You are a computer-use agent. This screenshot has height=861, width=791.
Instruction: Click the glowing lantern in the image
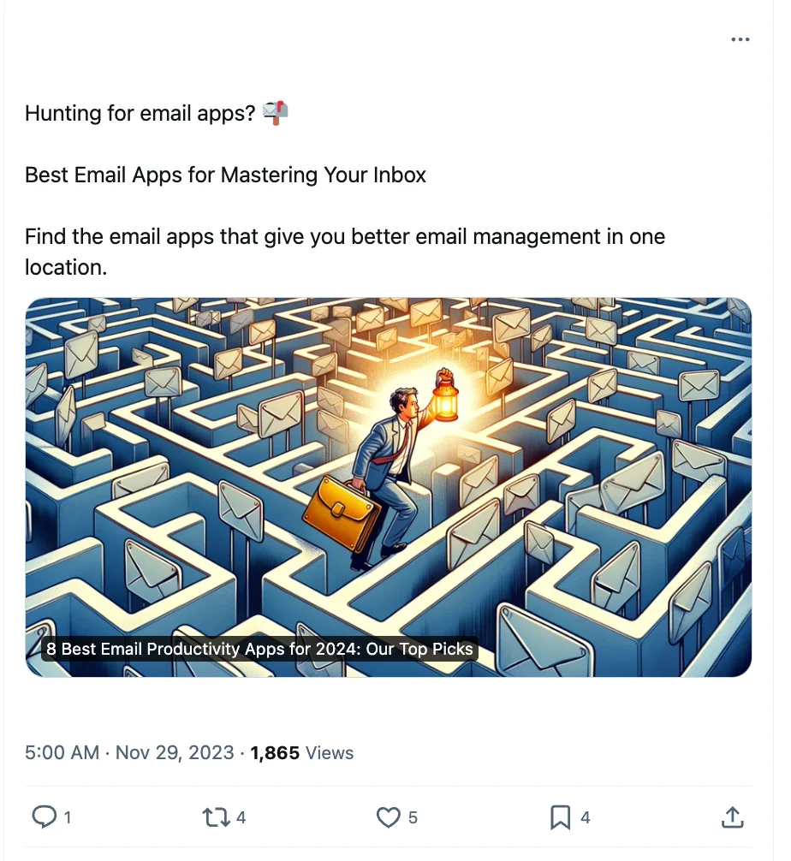(445, 396)
